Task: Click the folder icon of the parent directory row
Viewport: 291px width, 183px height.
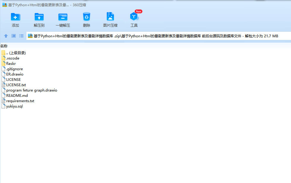Action: (3, 53)
